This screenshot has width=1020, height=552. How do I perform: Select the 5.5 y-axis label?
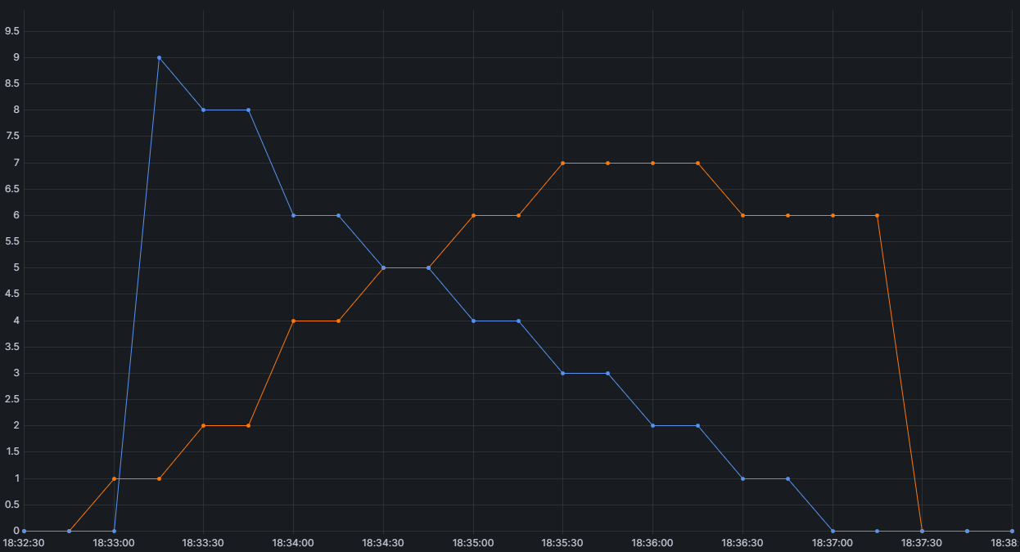[12, 241]
